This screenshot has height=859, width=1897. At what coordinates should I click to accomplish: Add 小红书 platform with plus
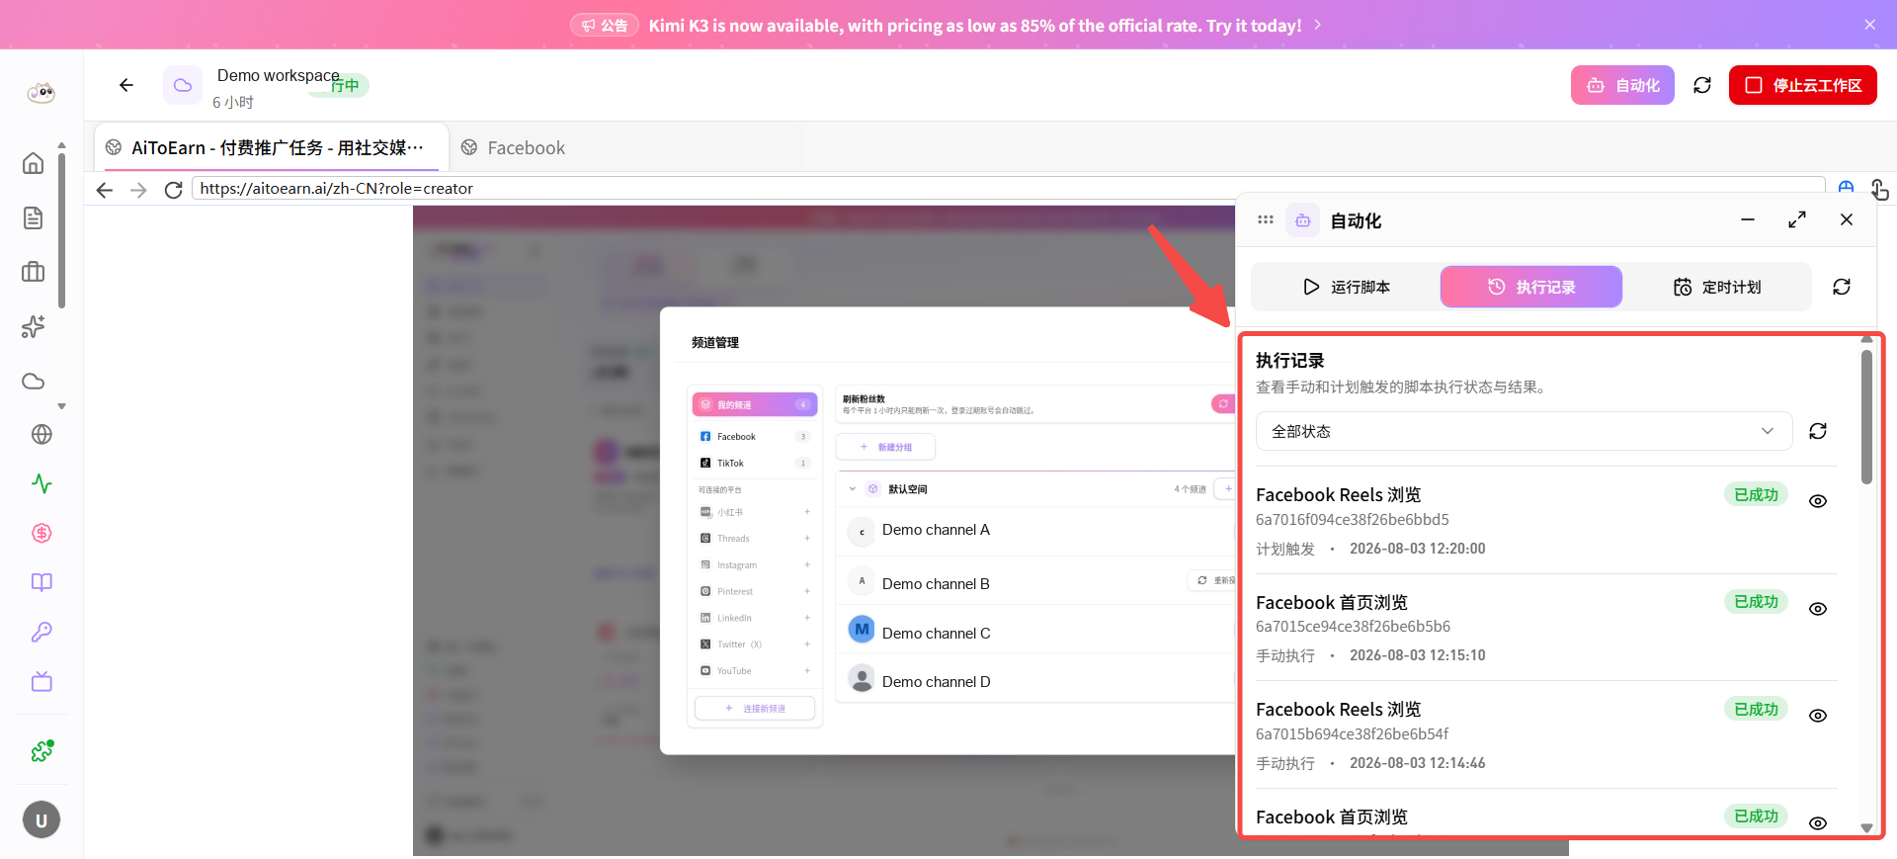pyautogui.click(x=807, y=512)
